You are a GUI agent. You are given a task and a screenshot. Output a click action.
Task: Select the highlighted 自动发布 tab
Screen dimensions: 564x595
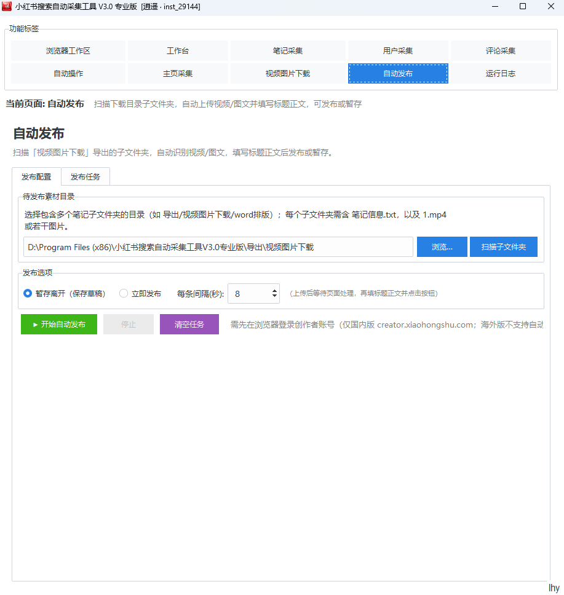coord(398,74)
